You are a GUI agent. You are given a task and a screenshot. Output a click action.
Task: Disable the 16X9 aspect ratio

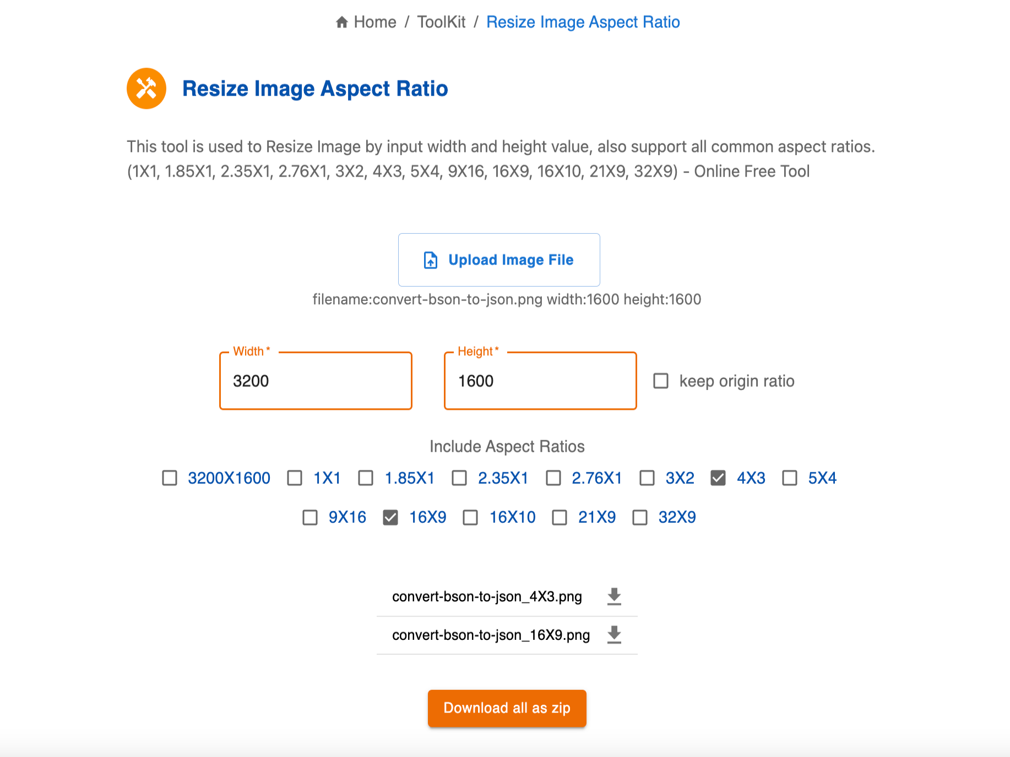click(x=390, y=517)
